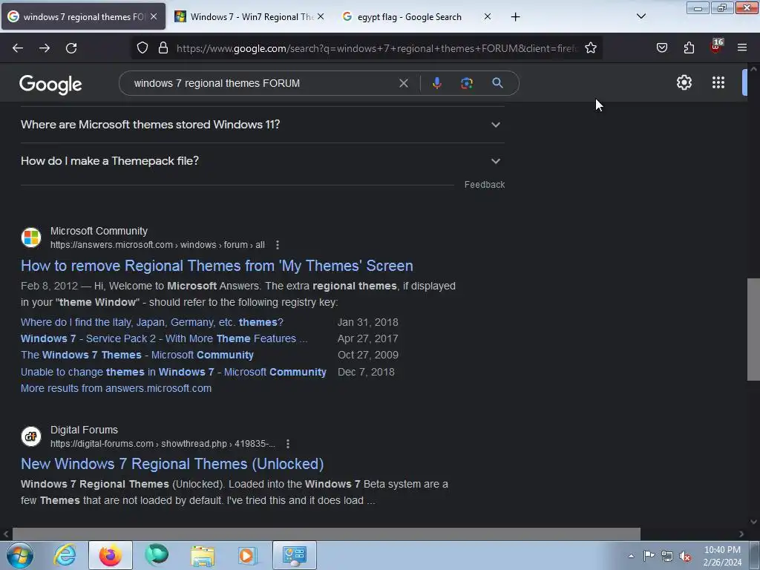
Task: Click the horizontal scrollbar right arrow
Action: (741, 534)
